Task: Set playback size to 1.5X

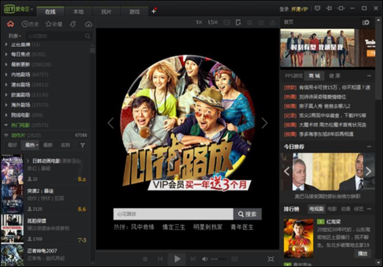Action: coord(213,22)
